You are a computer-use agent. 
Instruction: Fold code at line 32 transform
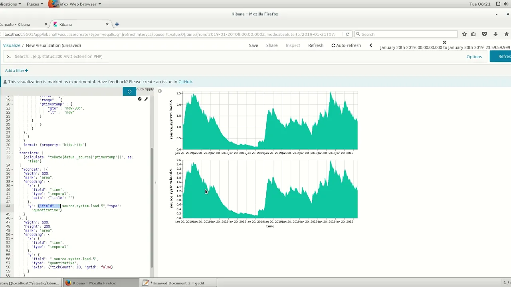point(13,153)
